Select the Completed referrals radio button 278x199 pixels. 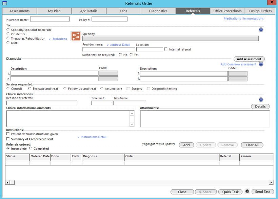click(31, 148)
